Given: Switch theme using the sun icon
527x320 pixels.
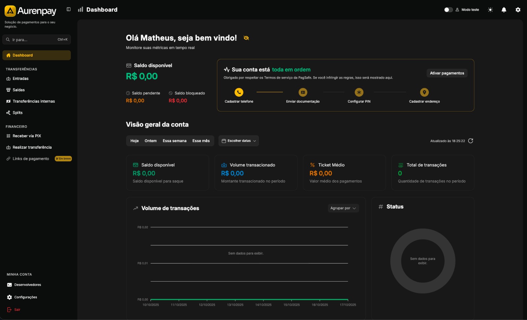Looking at the screenshot, I should (x=490, y=10).
